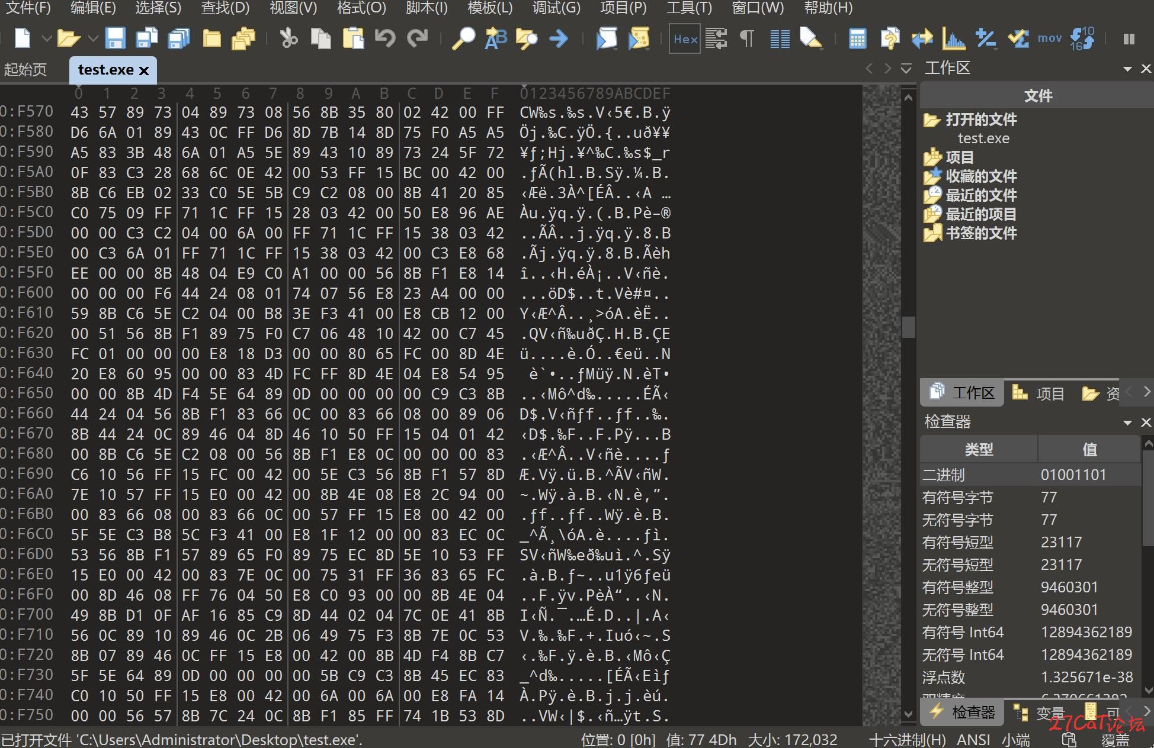Select the 有符号短型 inspector row
This screenshot has width=1154, height=748.
coord(1030,542)
